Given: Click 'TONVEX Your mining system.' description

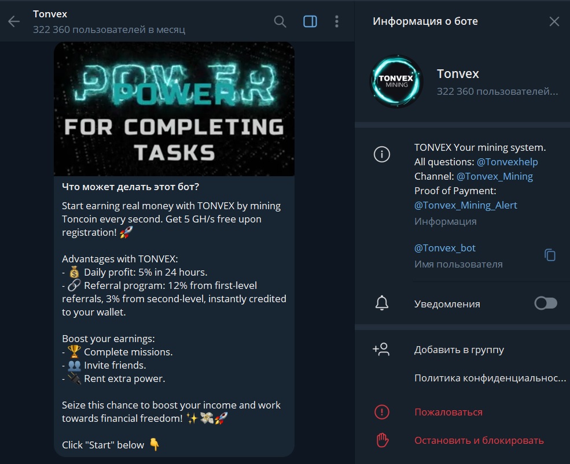Looking at the screenshot, I should [x=480, y=148].
